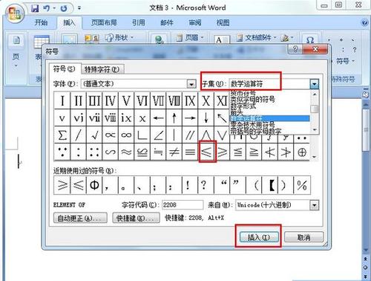Screen dimensions: 371x281
Task: Select the parallel ∥ symbol
Action: tap(190, 135)
